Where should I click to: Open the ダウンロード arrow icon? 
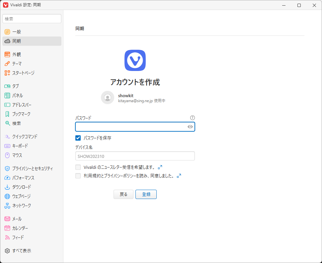coord(7,187)
